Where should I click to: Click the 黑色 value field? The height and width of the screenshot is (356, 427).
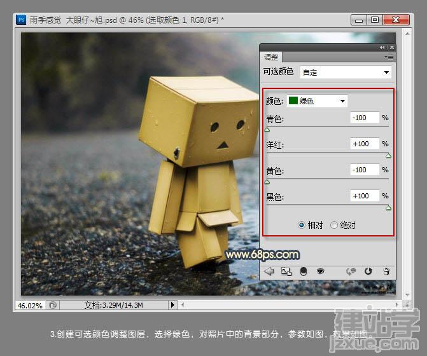click(x=365, y=196)
